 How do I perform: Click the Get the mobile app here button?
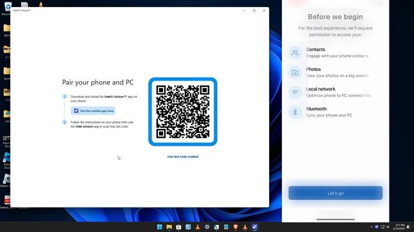[x=93, y=111]
